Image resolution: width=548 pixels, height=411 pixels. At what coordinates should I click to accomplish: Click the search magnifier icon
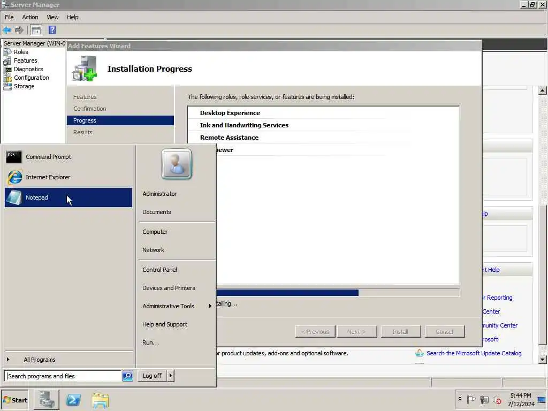tap(127, 376)
